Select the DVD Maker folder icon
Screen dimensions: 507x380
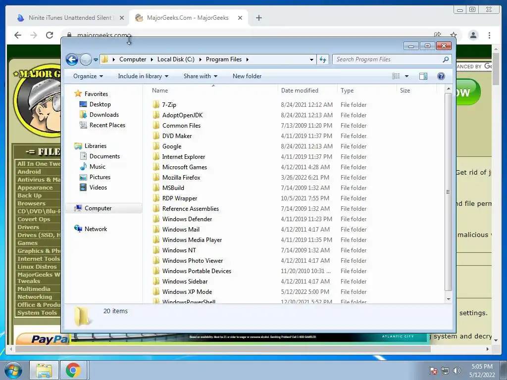click(156, 136)
